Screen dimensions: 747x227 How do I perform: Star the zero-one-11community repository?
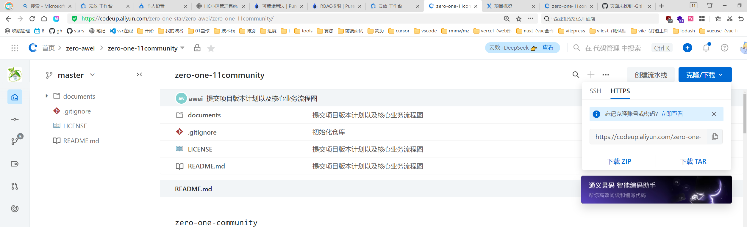pyautogui.click(x=211, y=48)
